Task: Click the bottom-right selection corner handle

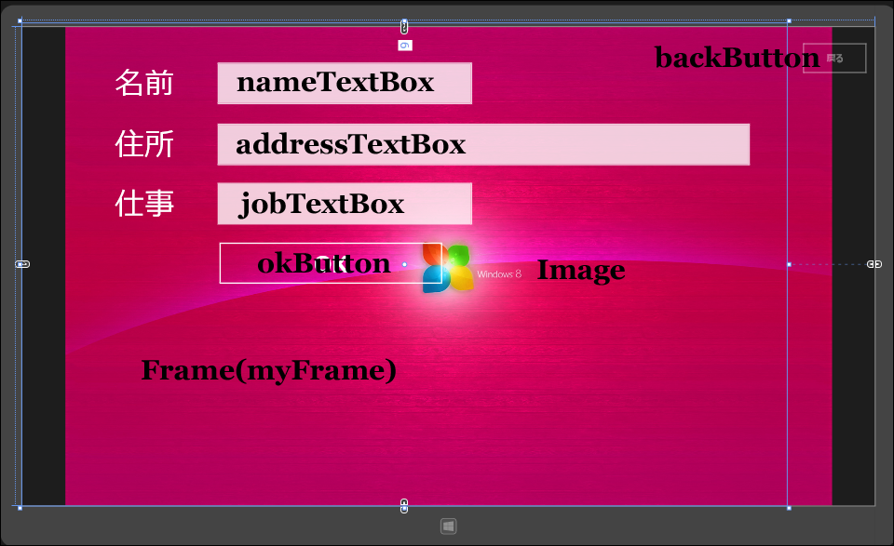Action: (x=789, y=508)
